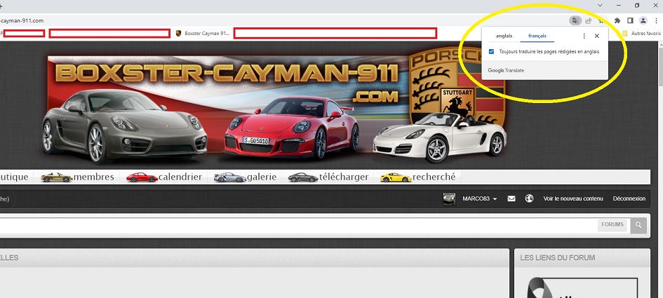Open the browser side panel icon
Image resolution: width=663 pixels, height=298 pixels.
[x=630, y=20]
